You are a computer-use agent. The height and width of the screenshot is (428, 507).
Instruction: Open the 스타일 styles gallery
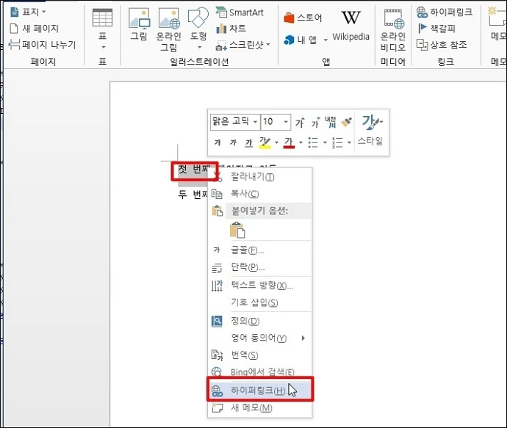(370, 131)
